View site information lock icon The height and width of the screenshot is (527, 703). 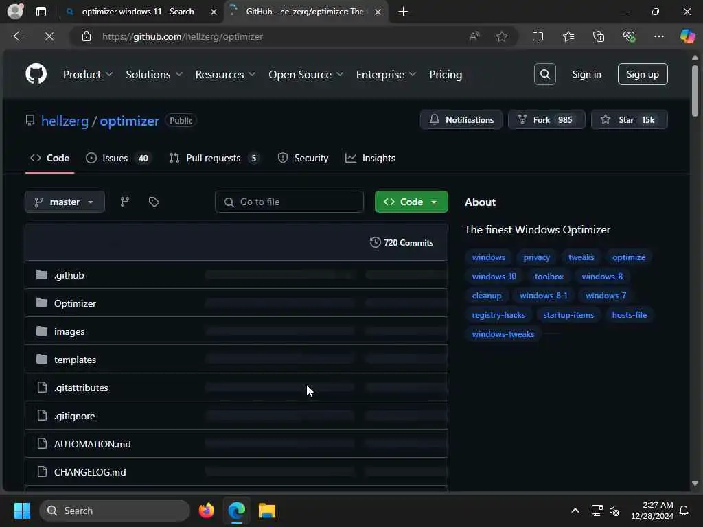87,36
